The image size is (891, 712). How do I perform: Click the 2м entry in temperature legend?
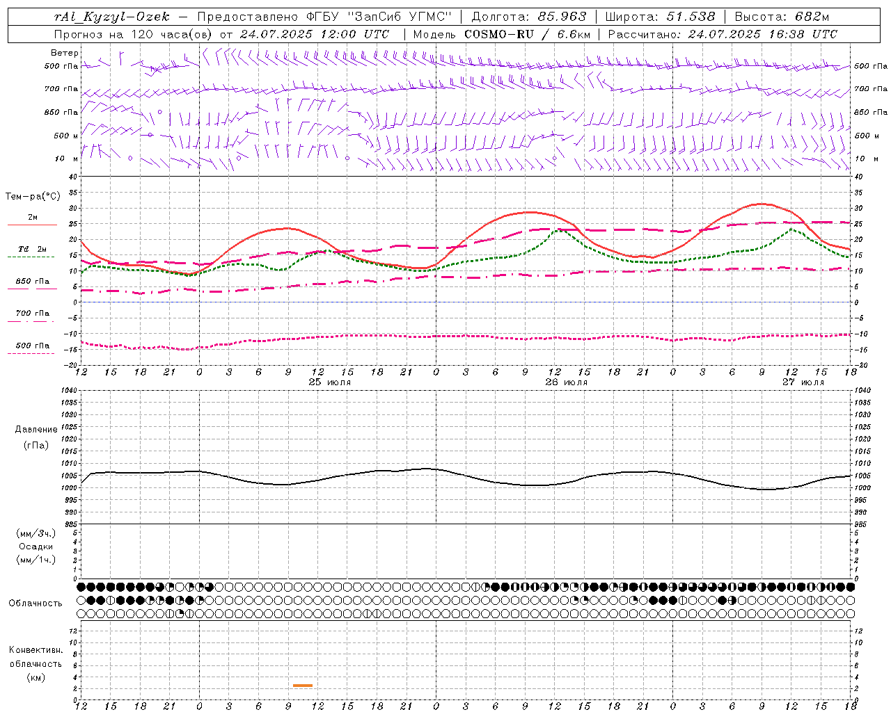click(x=33, y=218)
